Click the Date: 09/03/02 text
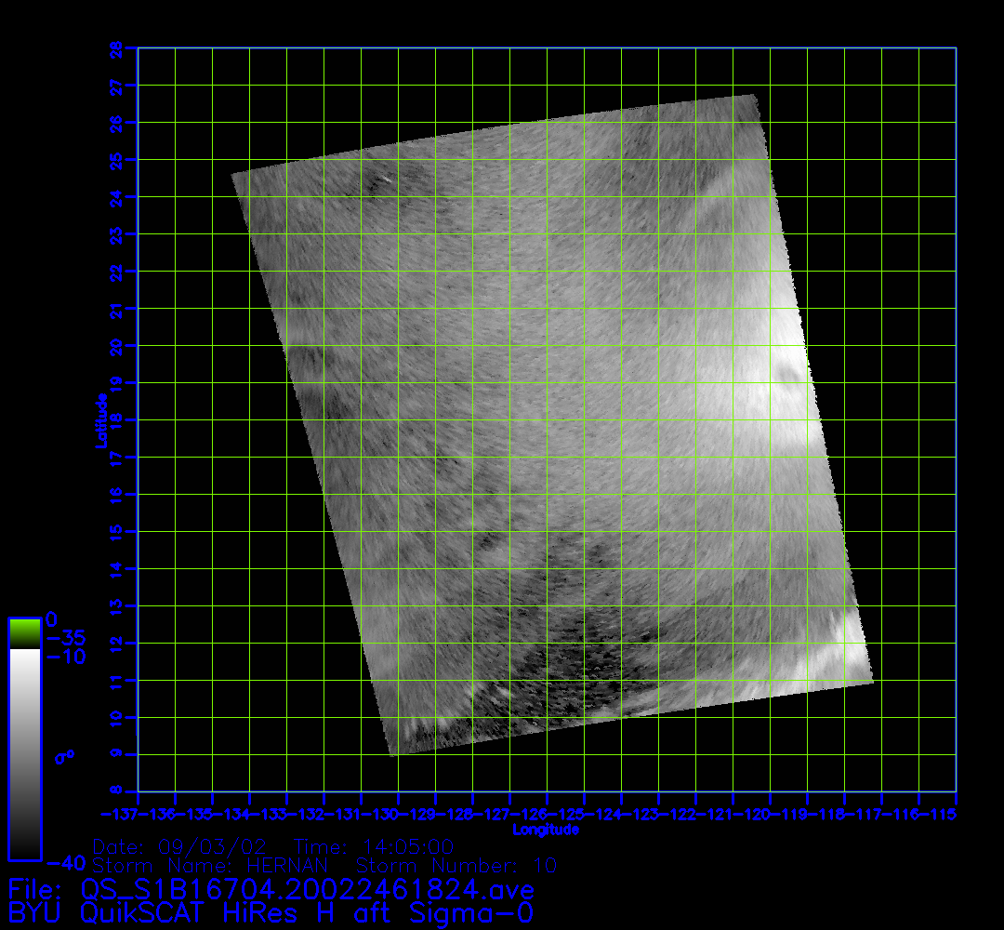Screen dimensions: 1004x930 pos(179,847)
